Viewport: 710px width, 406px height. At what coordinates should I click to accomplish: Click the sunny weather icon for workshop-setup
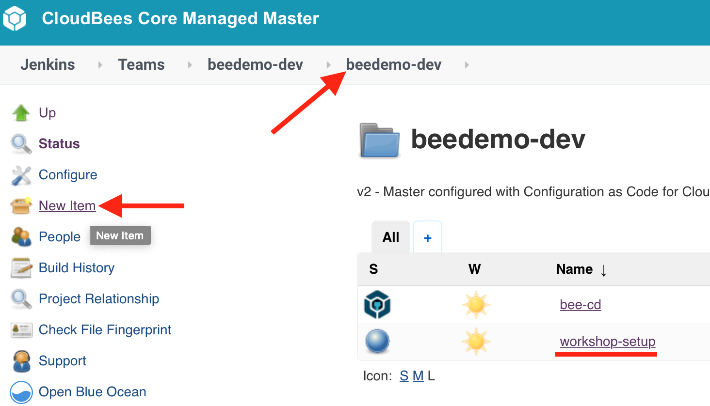[476, 342]
